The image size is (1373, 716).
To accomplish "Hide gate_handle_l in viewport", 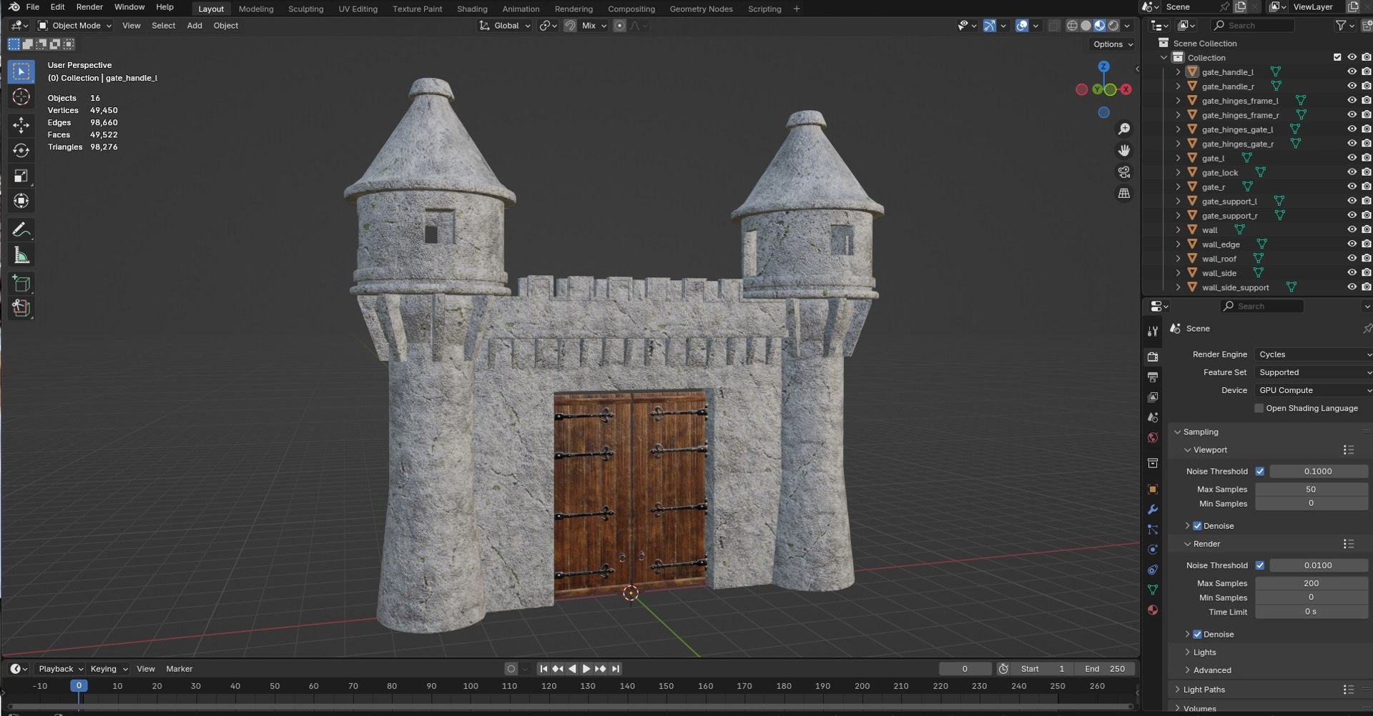I will point(1352,71).
